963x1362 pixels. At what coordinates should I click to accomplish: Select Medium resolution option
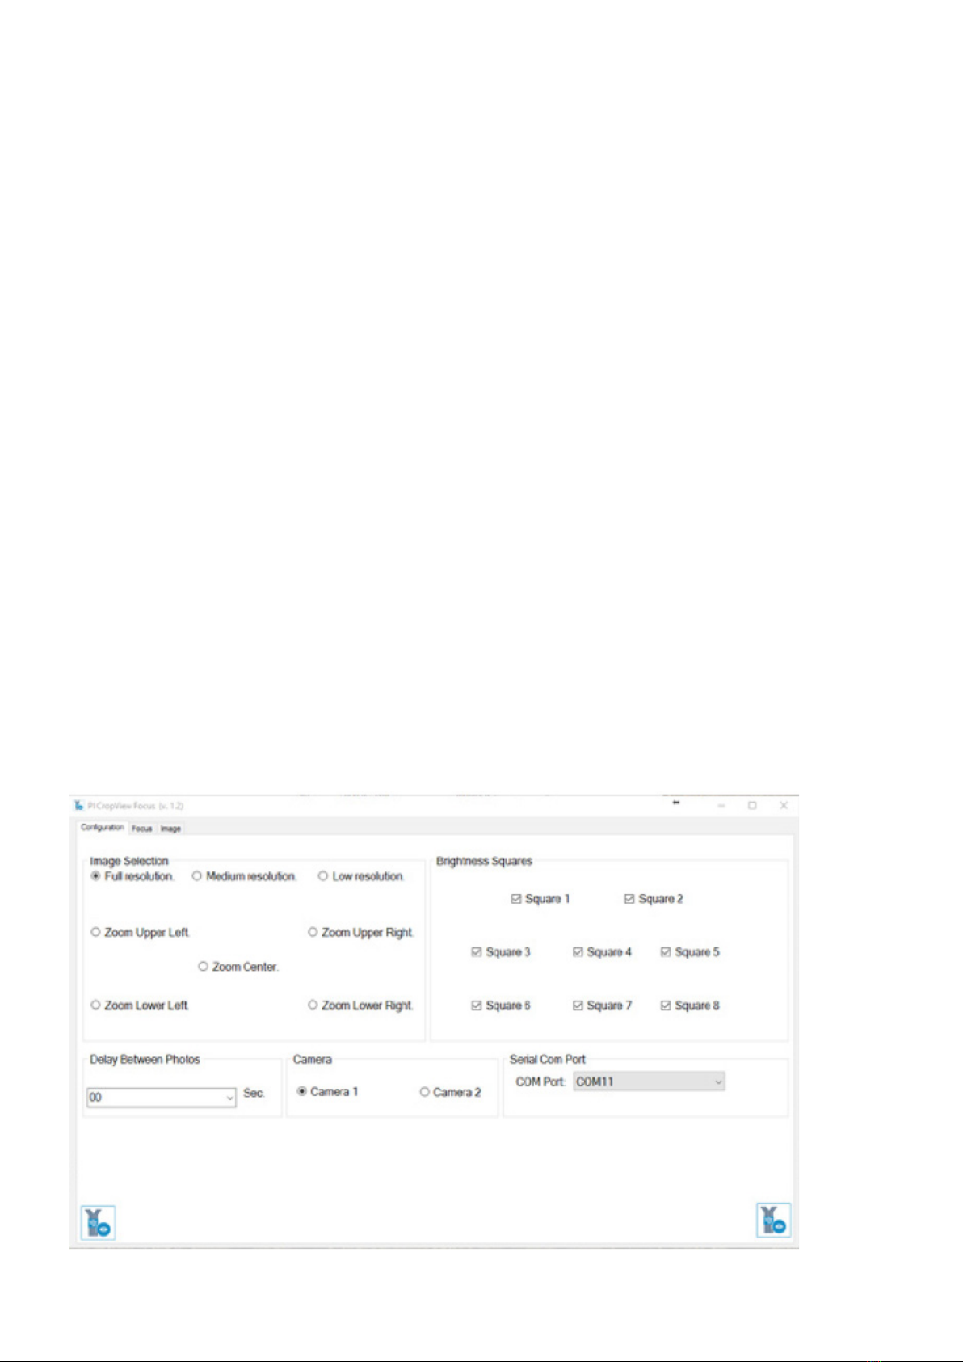pyautogui.click(x=197, y=876)
